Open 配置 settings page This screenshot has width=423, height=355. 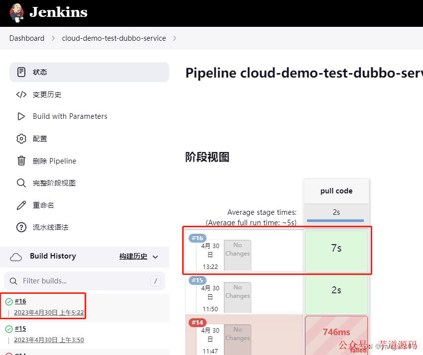40,139
